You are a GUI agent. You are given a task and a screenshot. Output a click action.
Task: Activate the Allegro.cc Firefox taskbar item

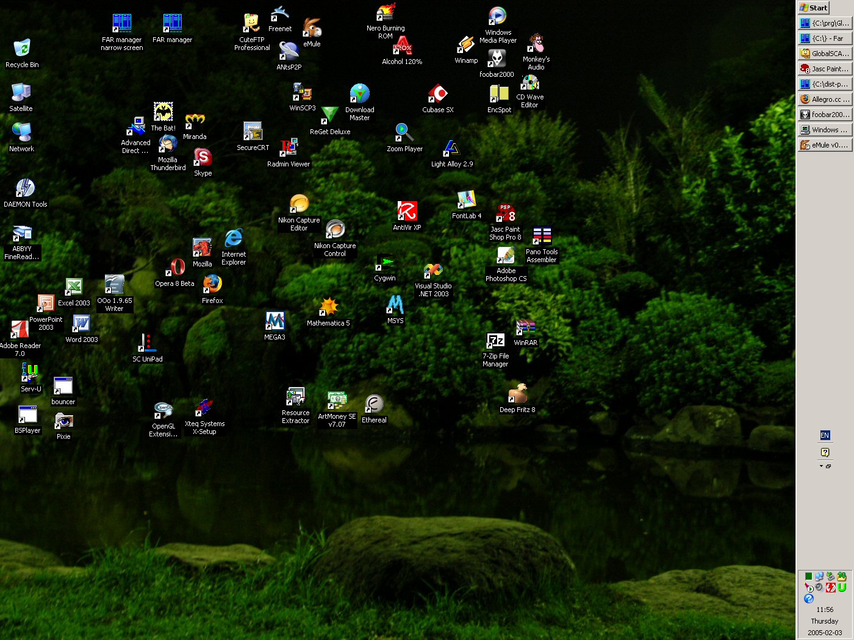click(825, 99)
